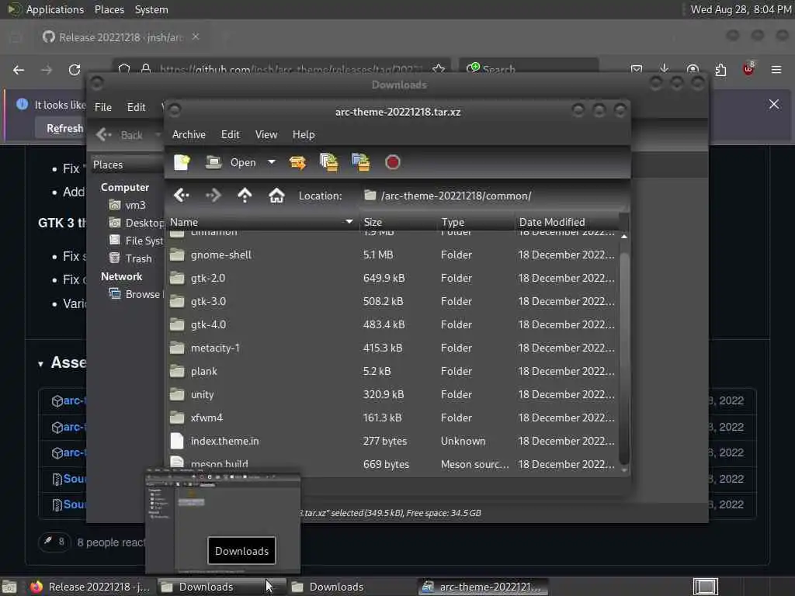Select the index.theme.in file
The height and width of the screenshot is (596, 795).
point(392,442)
